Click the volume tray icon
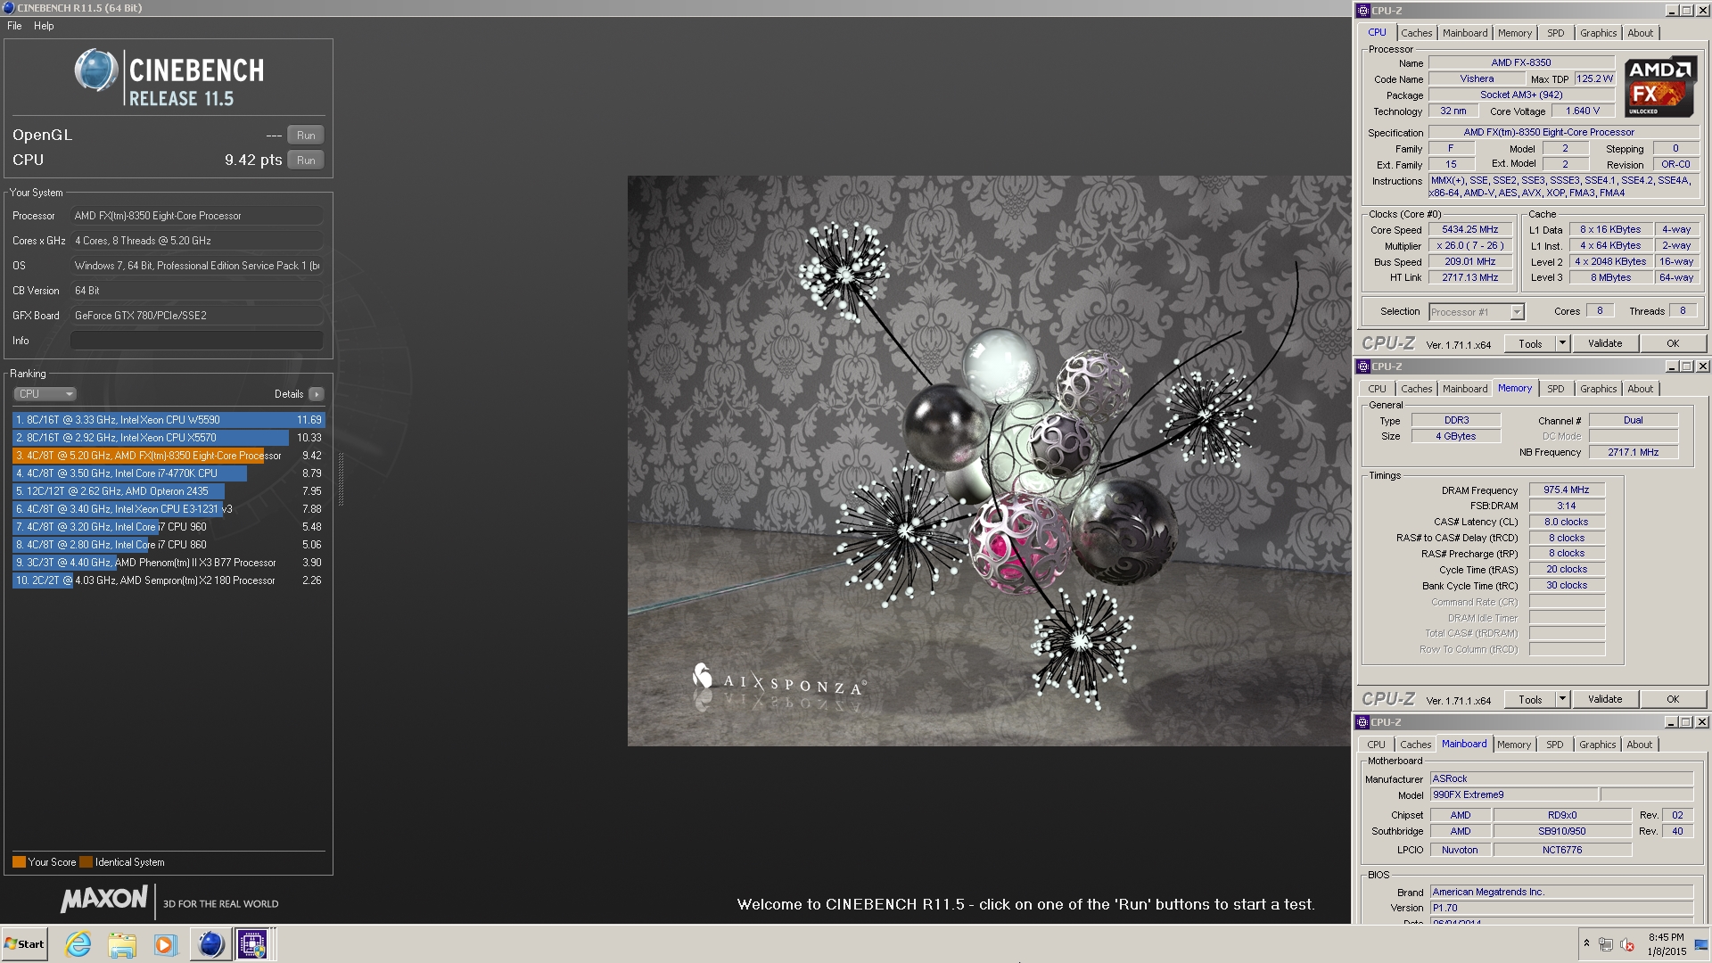 point(1627,944)
